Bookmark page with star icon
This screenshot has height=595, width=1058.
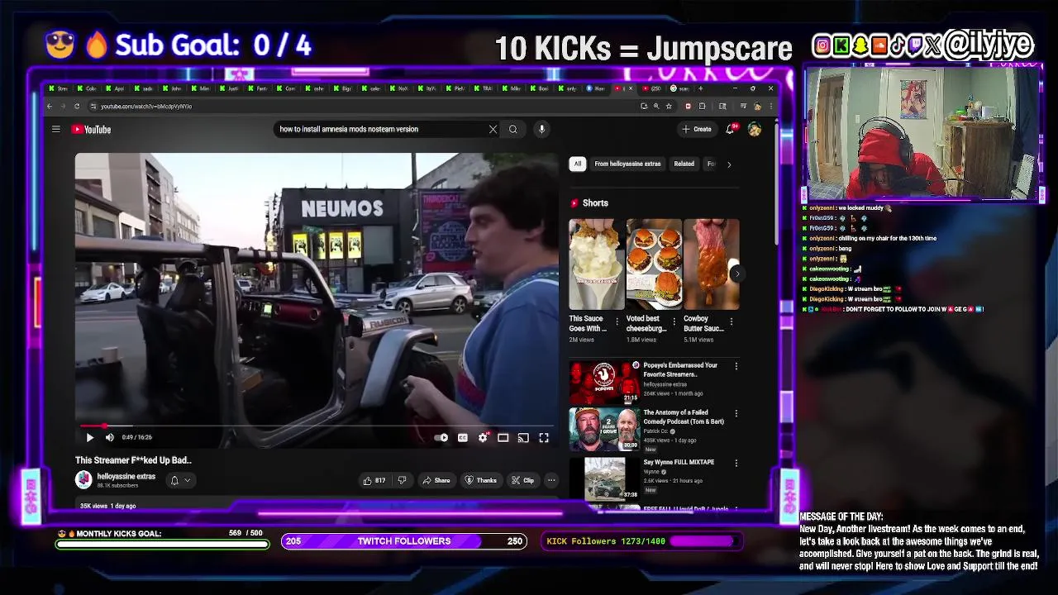pyautogui.click(x=669, y=106)
